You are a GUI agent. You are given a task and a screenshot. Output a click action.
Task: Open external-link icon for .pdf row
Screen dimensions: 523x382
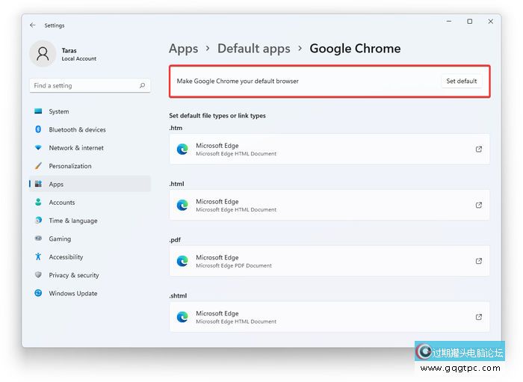(479, 261)
